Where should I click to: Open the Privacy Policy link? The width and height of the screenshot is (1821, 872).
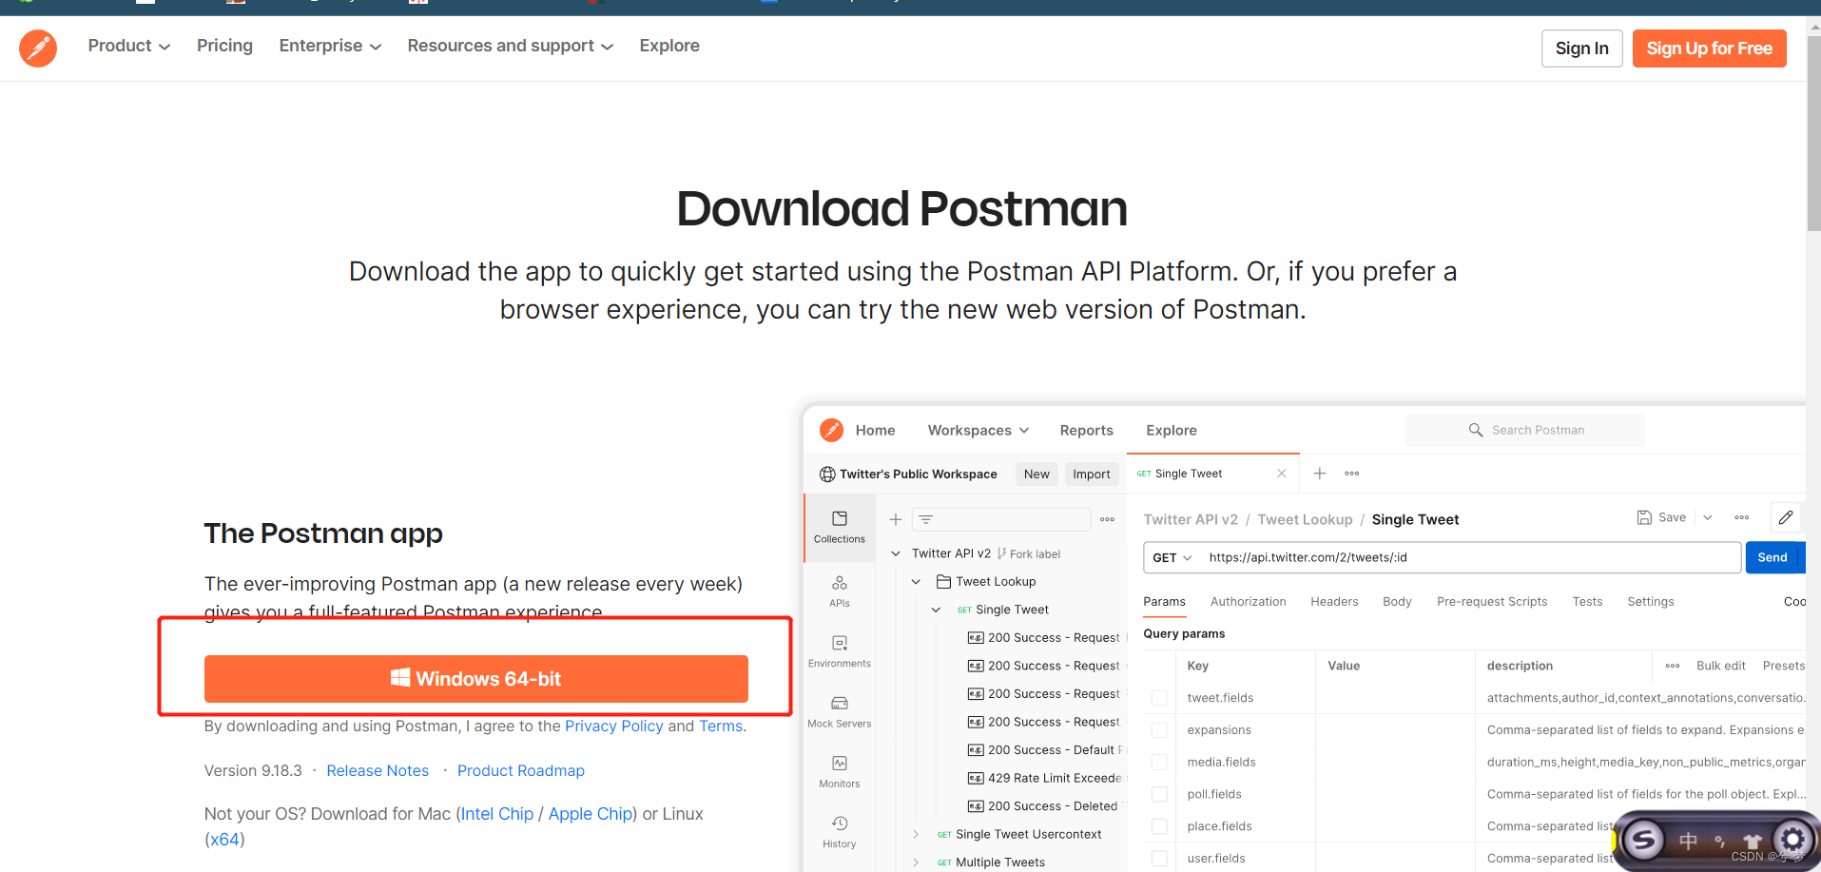coord(614,726)
